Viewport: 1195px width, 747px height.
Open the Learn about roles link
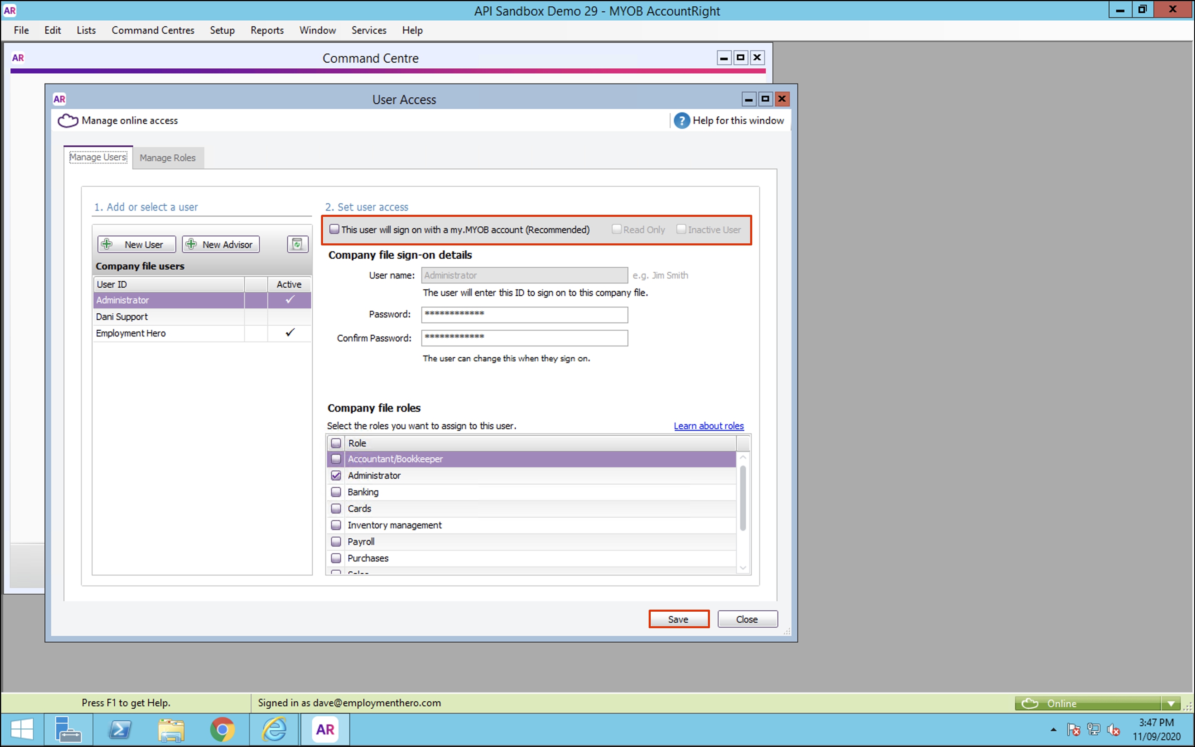click(708, 426)
